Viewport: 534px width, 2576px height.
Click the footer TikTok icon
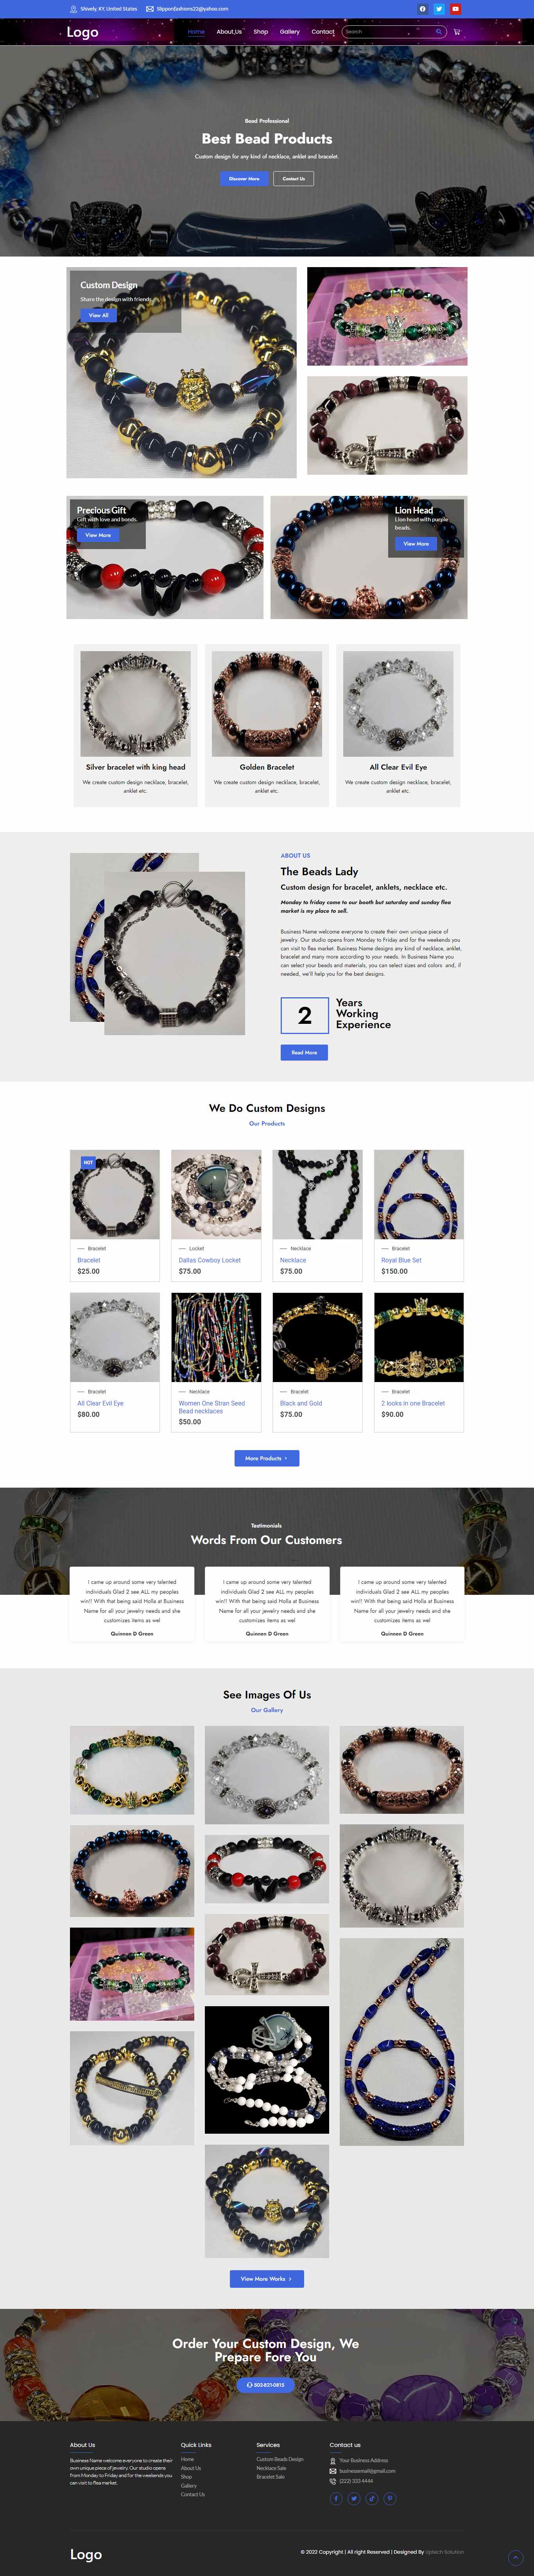click(x=372, y=2498)
